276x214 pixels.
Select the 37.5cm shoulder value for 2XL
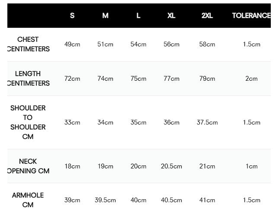point(207,122)
